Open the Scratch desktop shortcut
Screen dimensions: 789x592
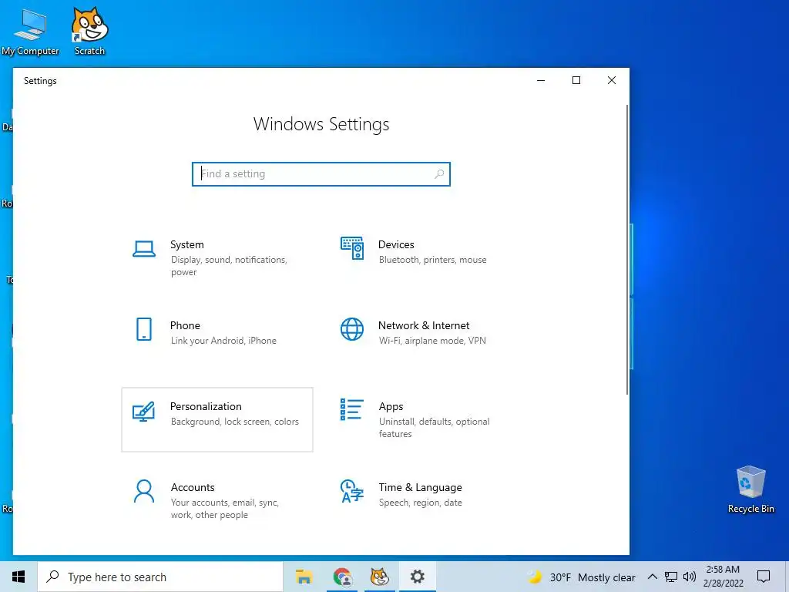(x=89, y=31)
